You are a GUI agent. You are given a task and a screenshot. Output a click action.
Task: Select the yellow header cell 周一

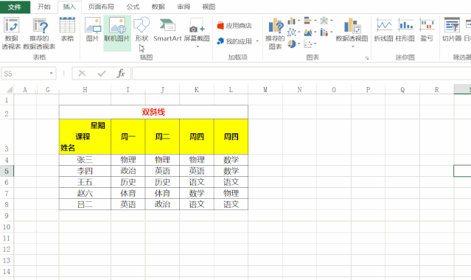(x=128, y=137)
